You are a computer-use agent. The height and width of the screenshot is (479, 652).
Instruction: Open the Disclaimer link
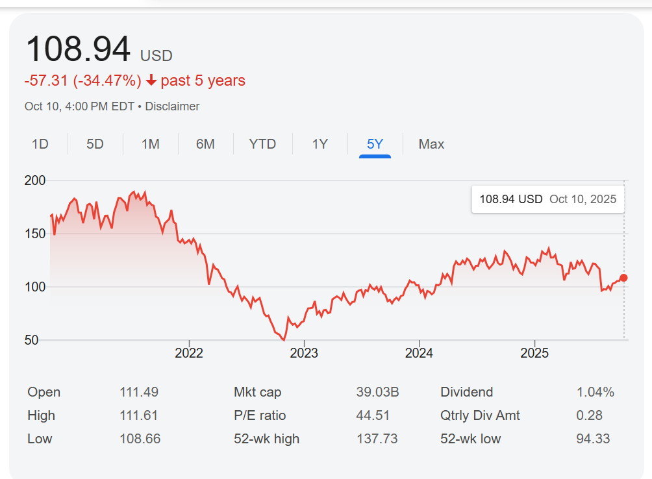point(172,106)
